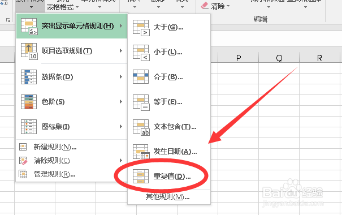342x215 pixels.
Task: Click the Duplicate Values rule icon
Action: 141,176
